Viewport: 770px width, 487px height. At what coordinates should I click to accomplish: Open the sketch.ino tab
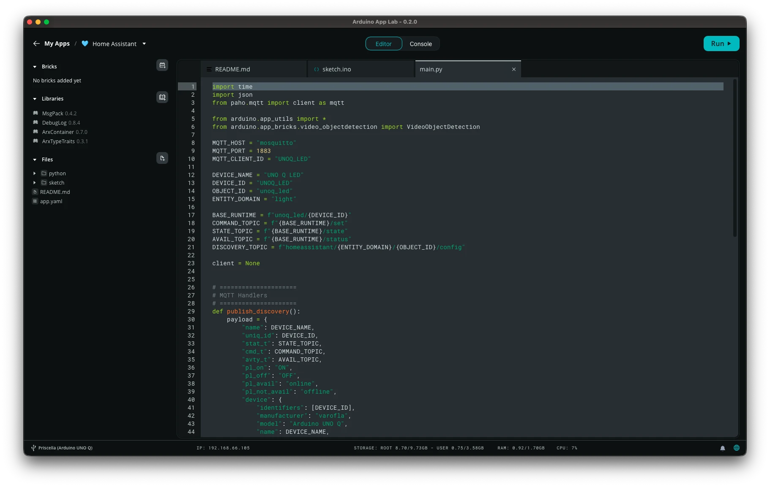tap(336, 69)
